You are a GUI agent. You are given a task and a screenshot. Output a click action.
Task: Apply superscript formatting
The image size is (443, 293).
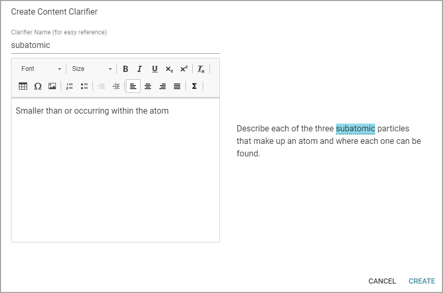184,69
